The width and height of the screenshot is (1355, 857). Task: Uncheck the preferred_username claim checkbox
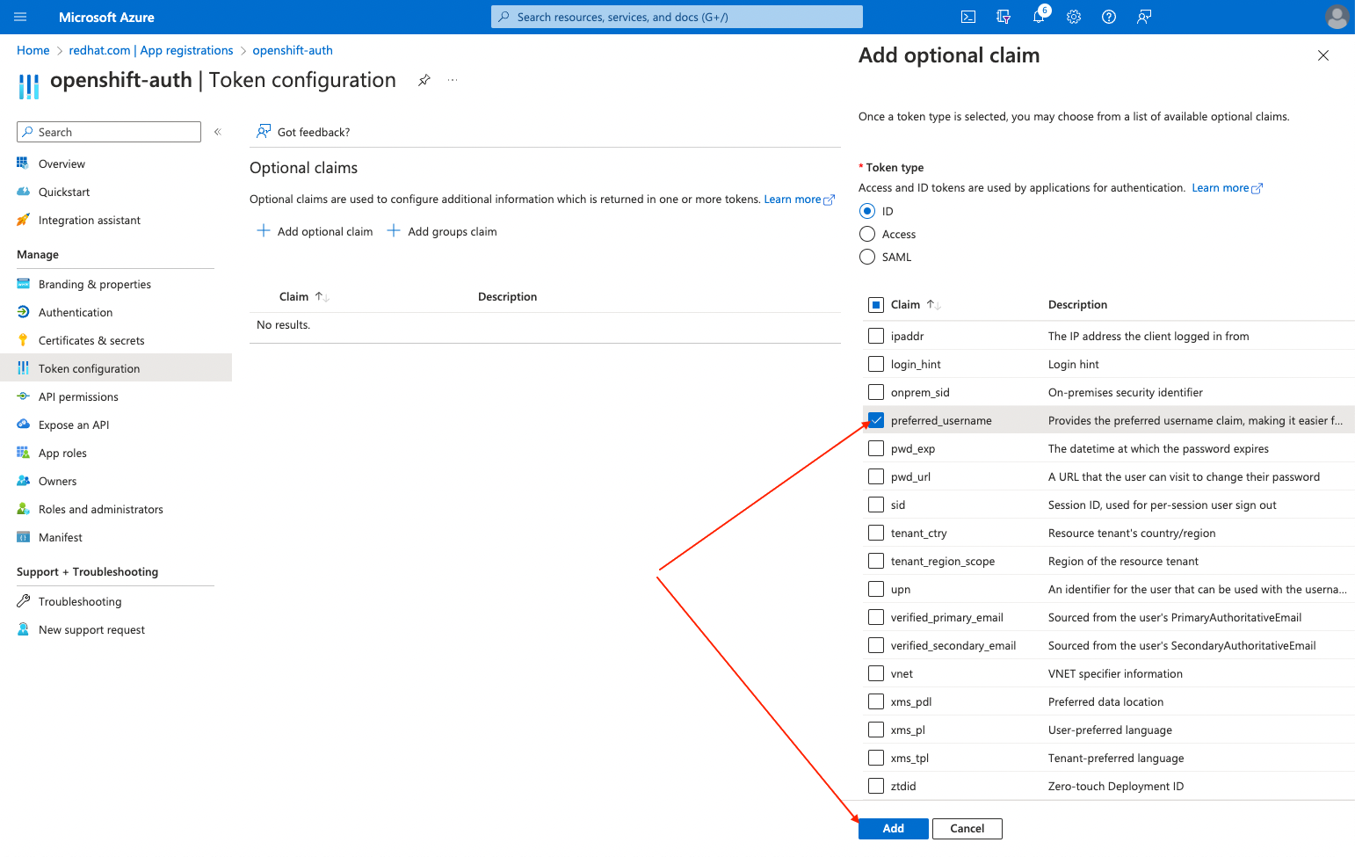(876, 420)
